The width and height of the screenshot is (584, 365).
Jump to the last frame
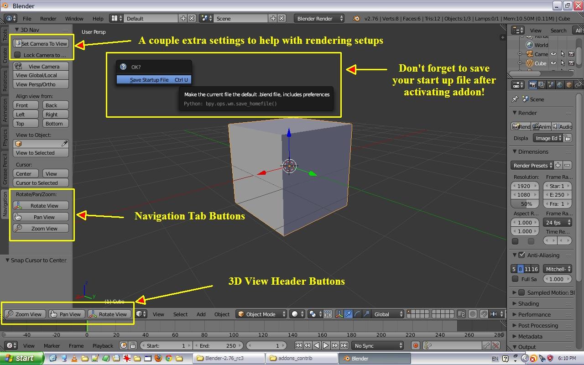tap(344, 345)
